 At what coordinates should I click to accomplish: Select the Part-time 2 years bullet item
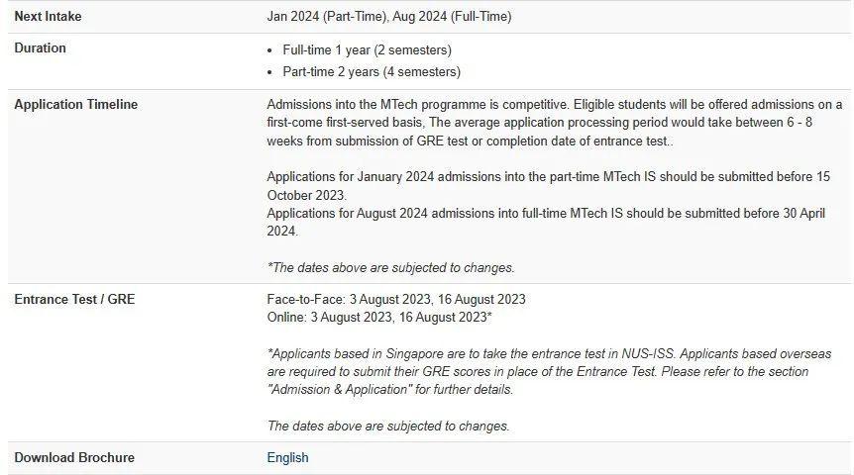tap(372, 71)
